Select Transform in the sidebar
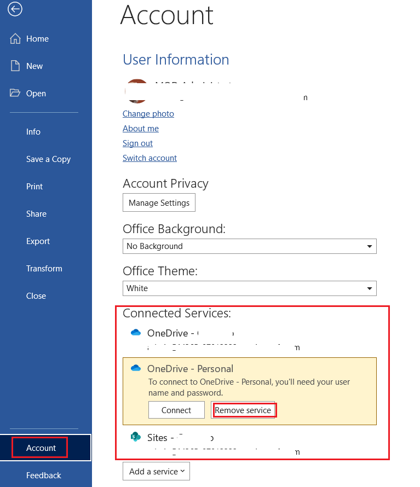Screen dimensions: 420x487 coord(45,268)
